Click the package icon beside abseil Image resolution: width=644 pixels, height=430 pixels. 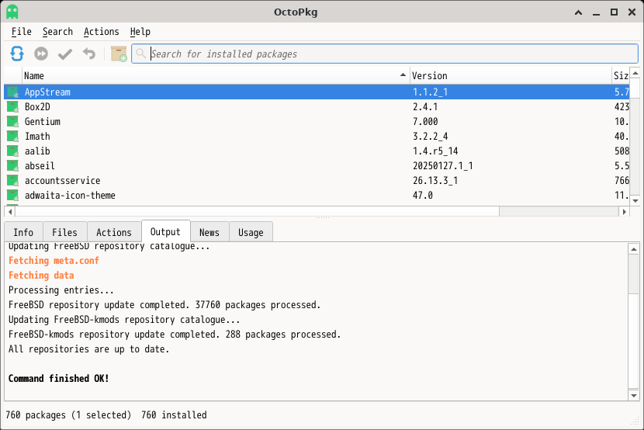(12, 166)
